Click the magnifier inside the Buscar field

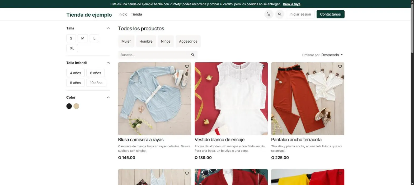[x=193, y=55]
